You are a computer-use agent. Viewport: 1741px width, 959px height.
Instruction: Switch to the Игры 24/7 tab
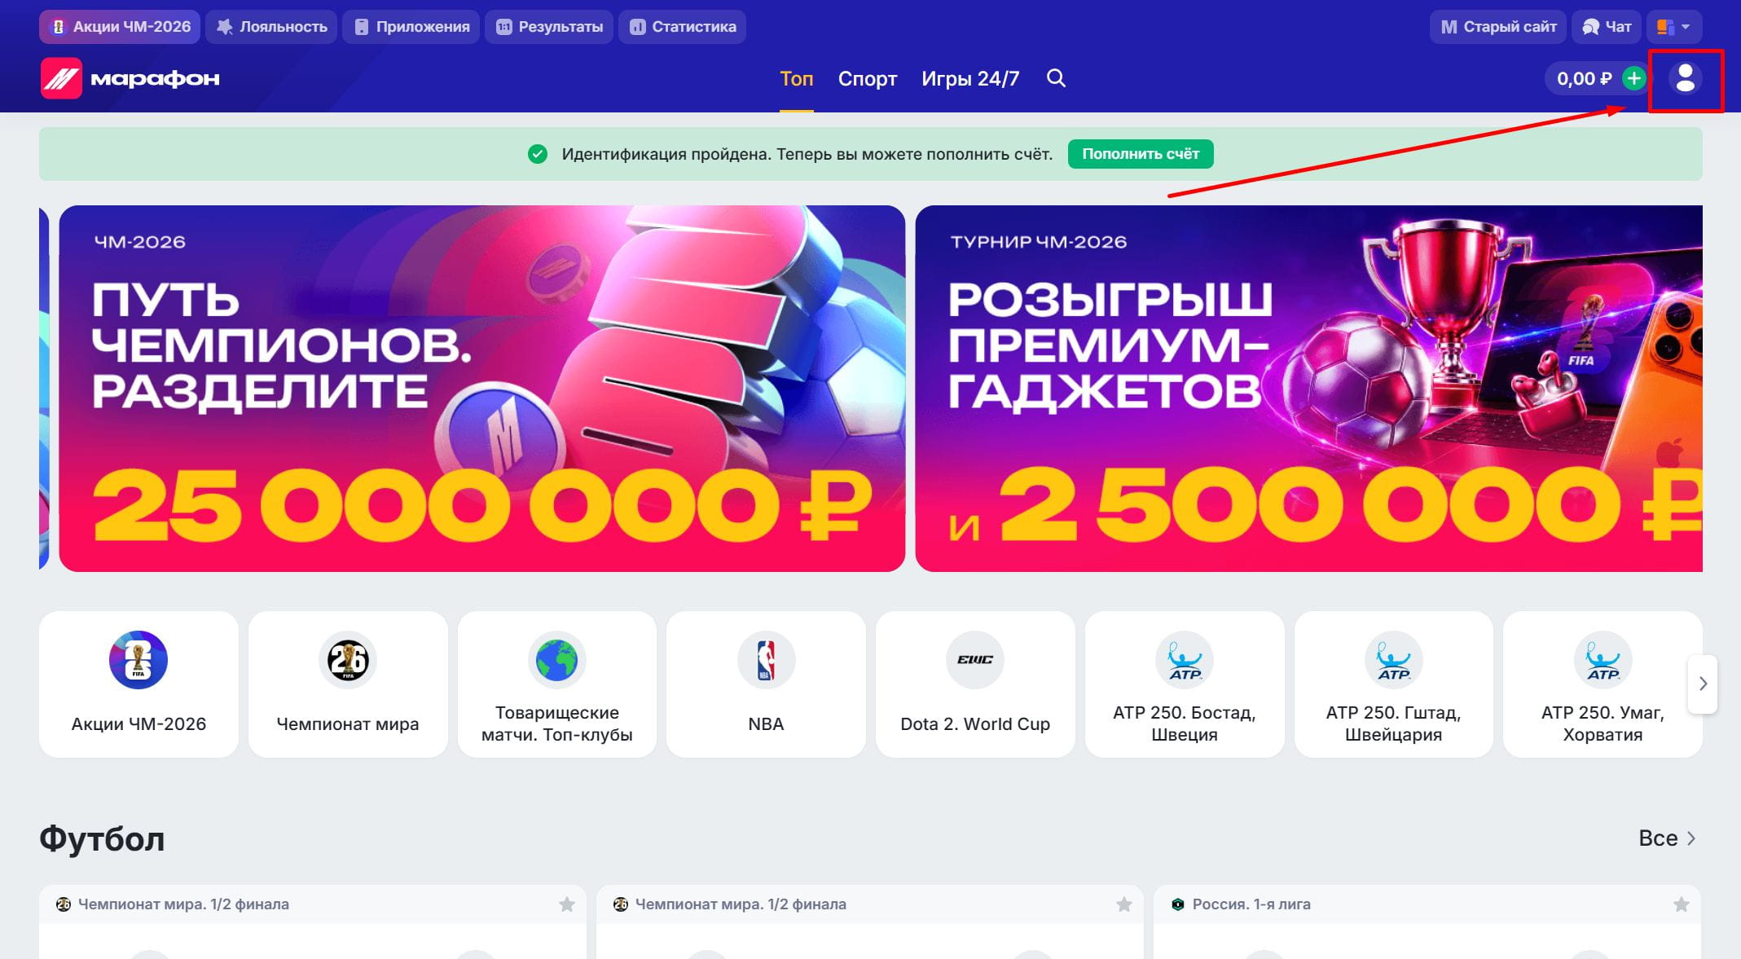pos(970,79)
